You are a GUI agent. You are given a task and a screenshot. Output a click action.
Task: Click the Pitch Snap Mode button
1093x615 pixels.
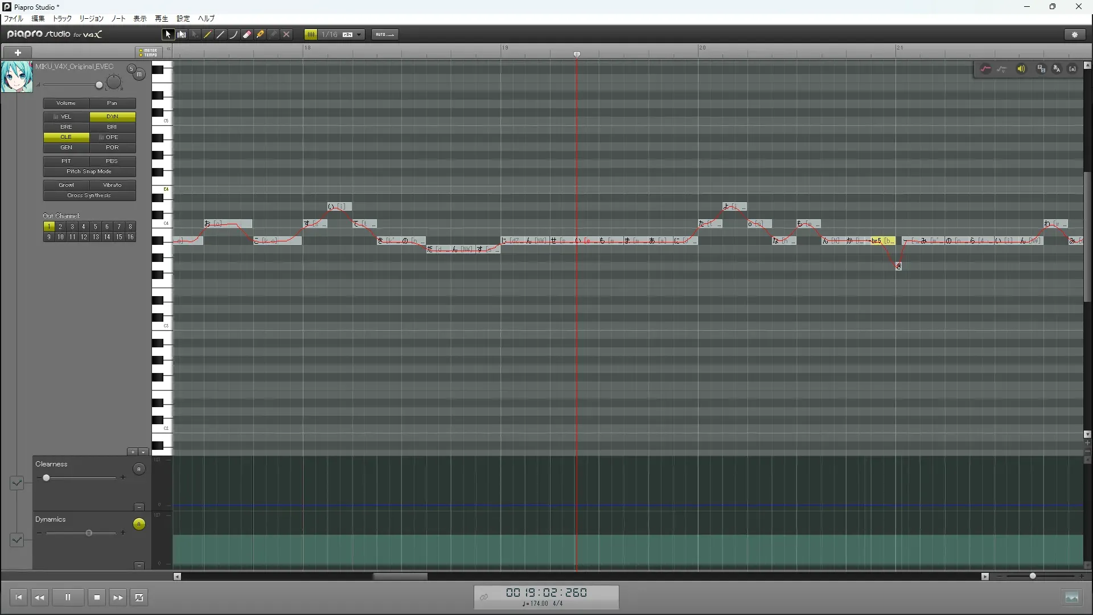[89, 171]
